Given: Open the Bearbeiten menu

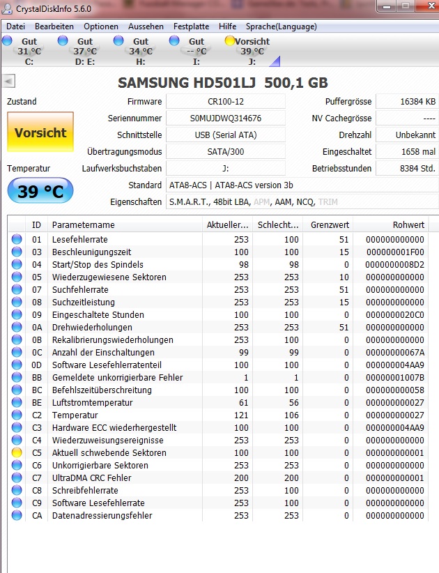Looking at the screenshot, I should click(x=54, y=26).
